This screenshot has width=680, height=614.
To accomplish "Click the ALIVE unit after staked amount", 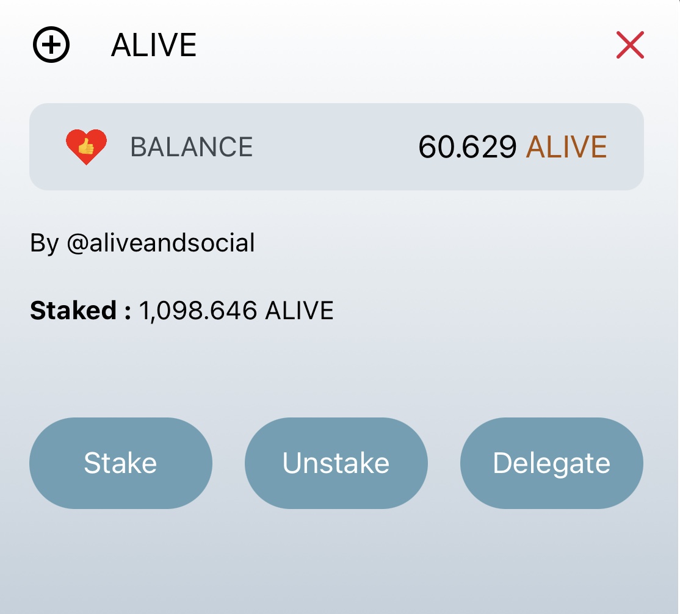I will click(299, 311).
